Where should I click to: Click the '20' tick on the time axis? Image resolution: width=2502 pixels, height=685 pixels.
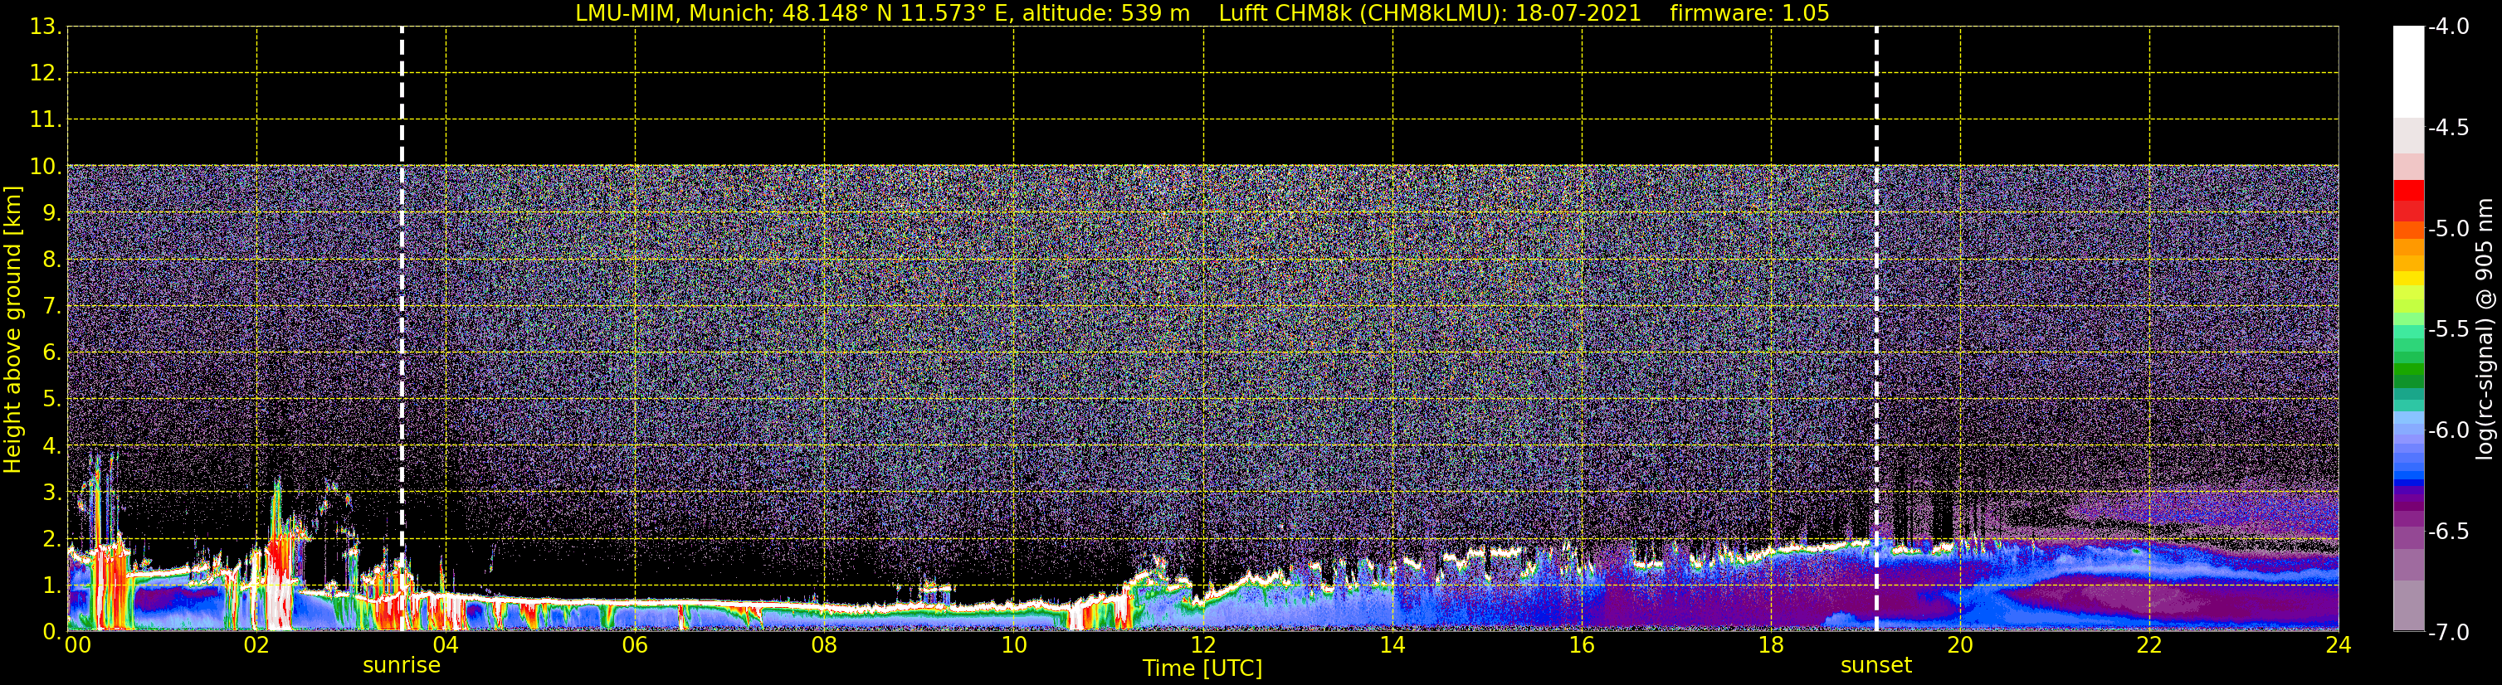tap(1960, 645)
